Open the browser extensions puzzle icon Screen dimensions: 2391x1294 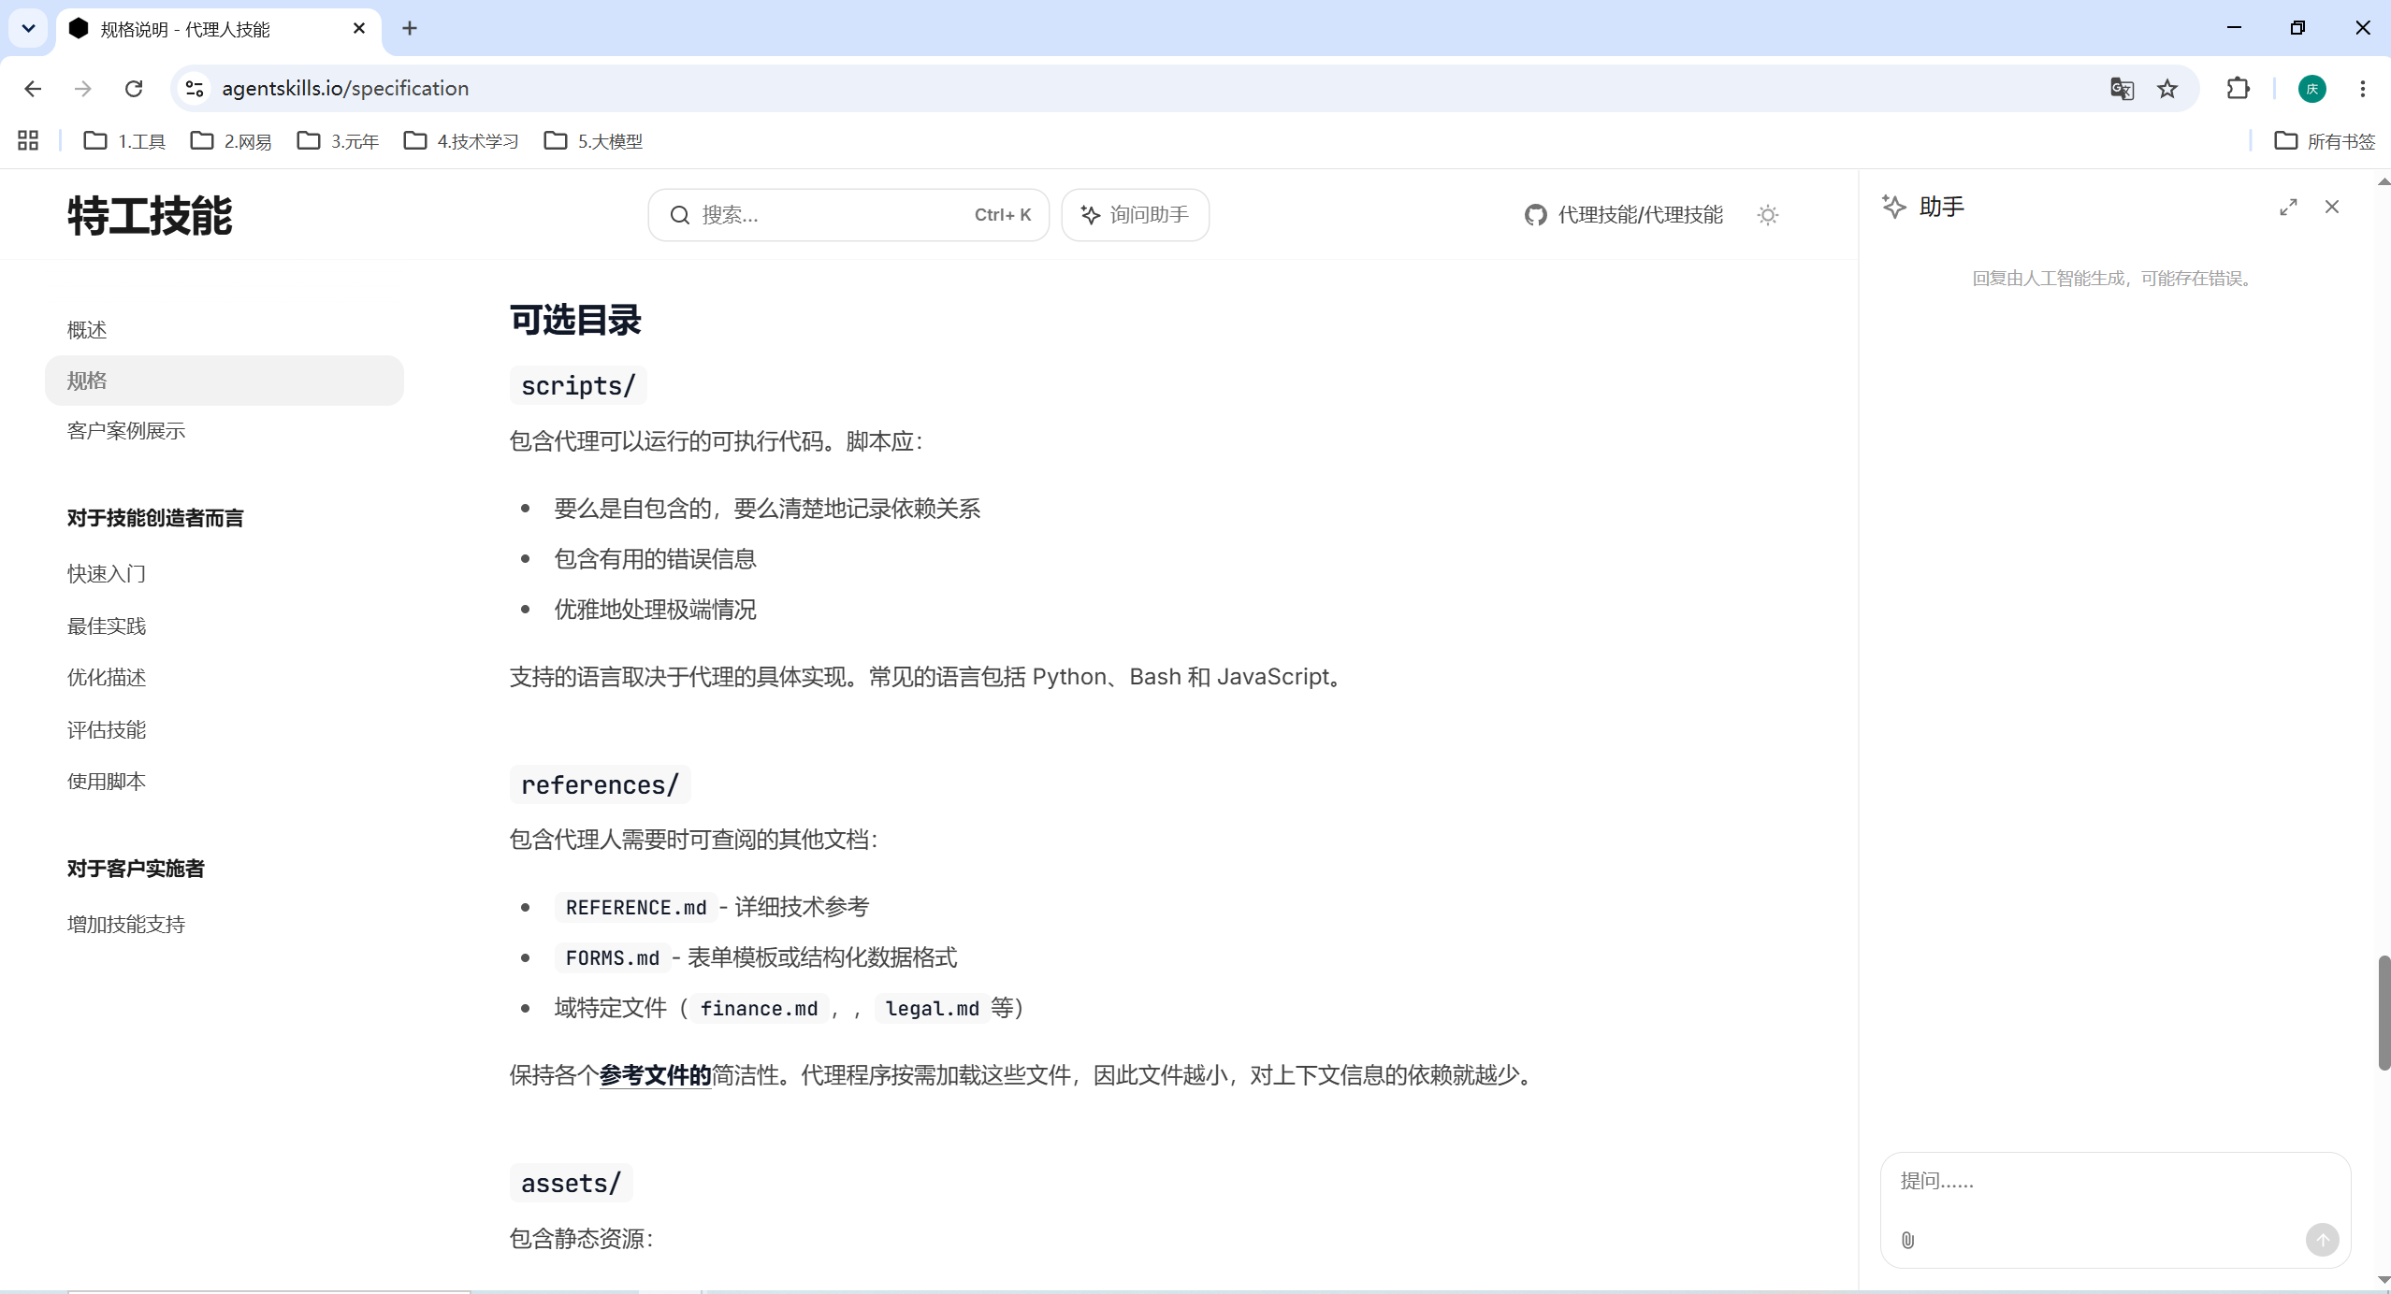pos(2239,89)
